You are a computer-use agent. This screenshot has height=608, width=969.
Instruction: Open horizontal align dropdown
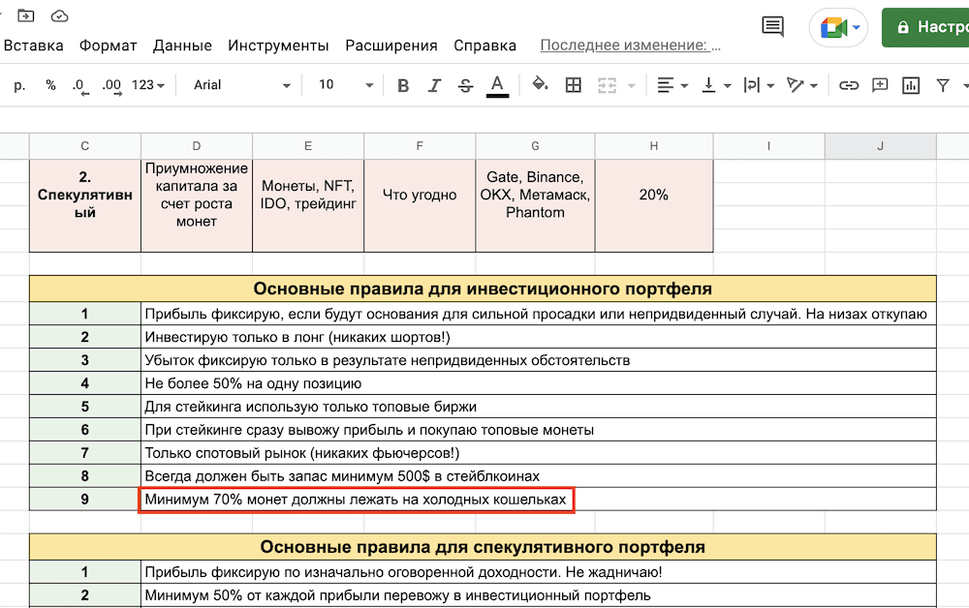[x=672, y=85]
